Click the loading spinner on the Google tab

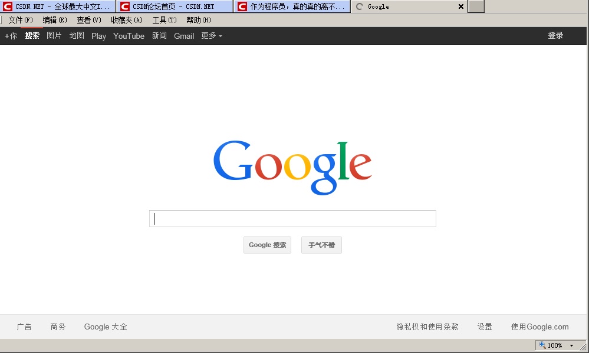360,6
